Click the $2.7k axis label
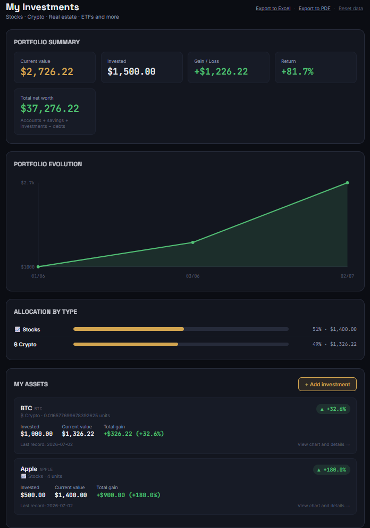The height and width of the screenshot is (528, 370). click(28, 183)
